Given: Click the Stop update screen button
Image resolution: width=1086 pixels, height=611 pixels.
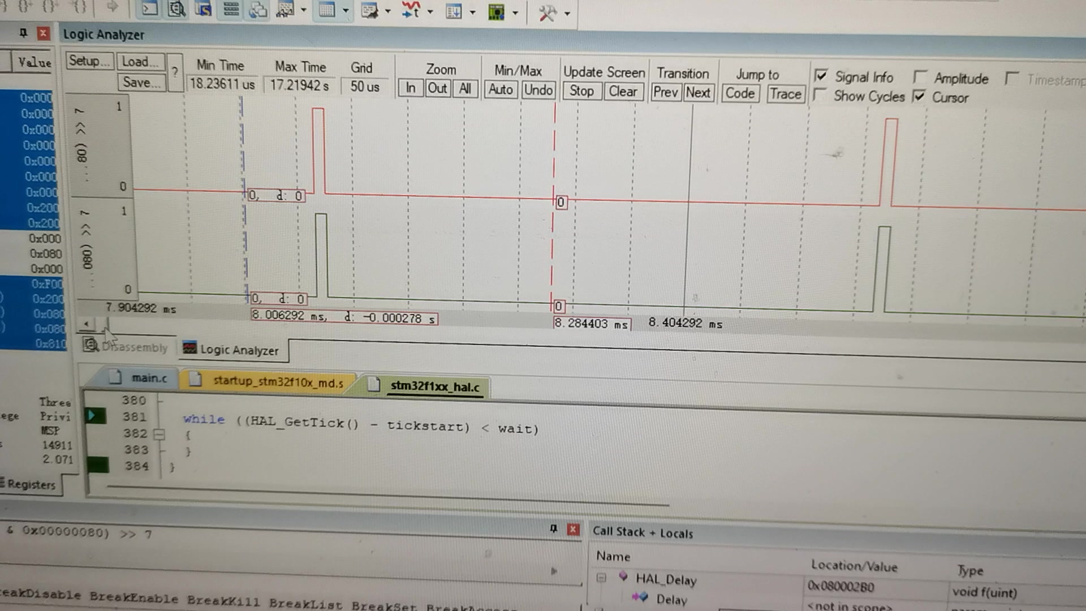Looking at the screenshot, I should (581, 91).
